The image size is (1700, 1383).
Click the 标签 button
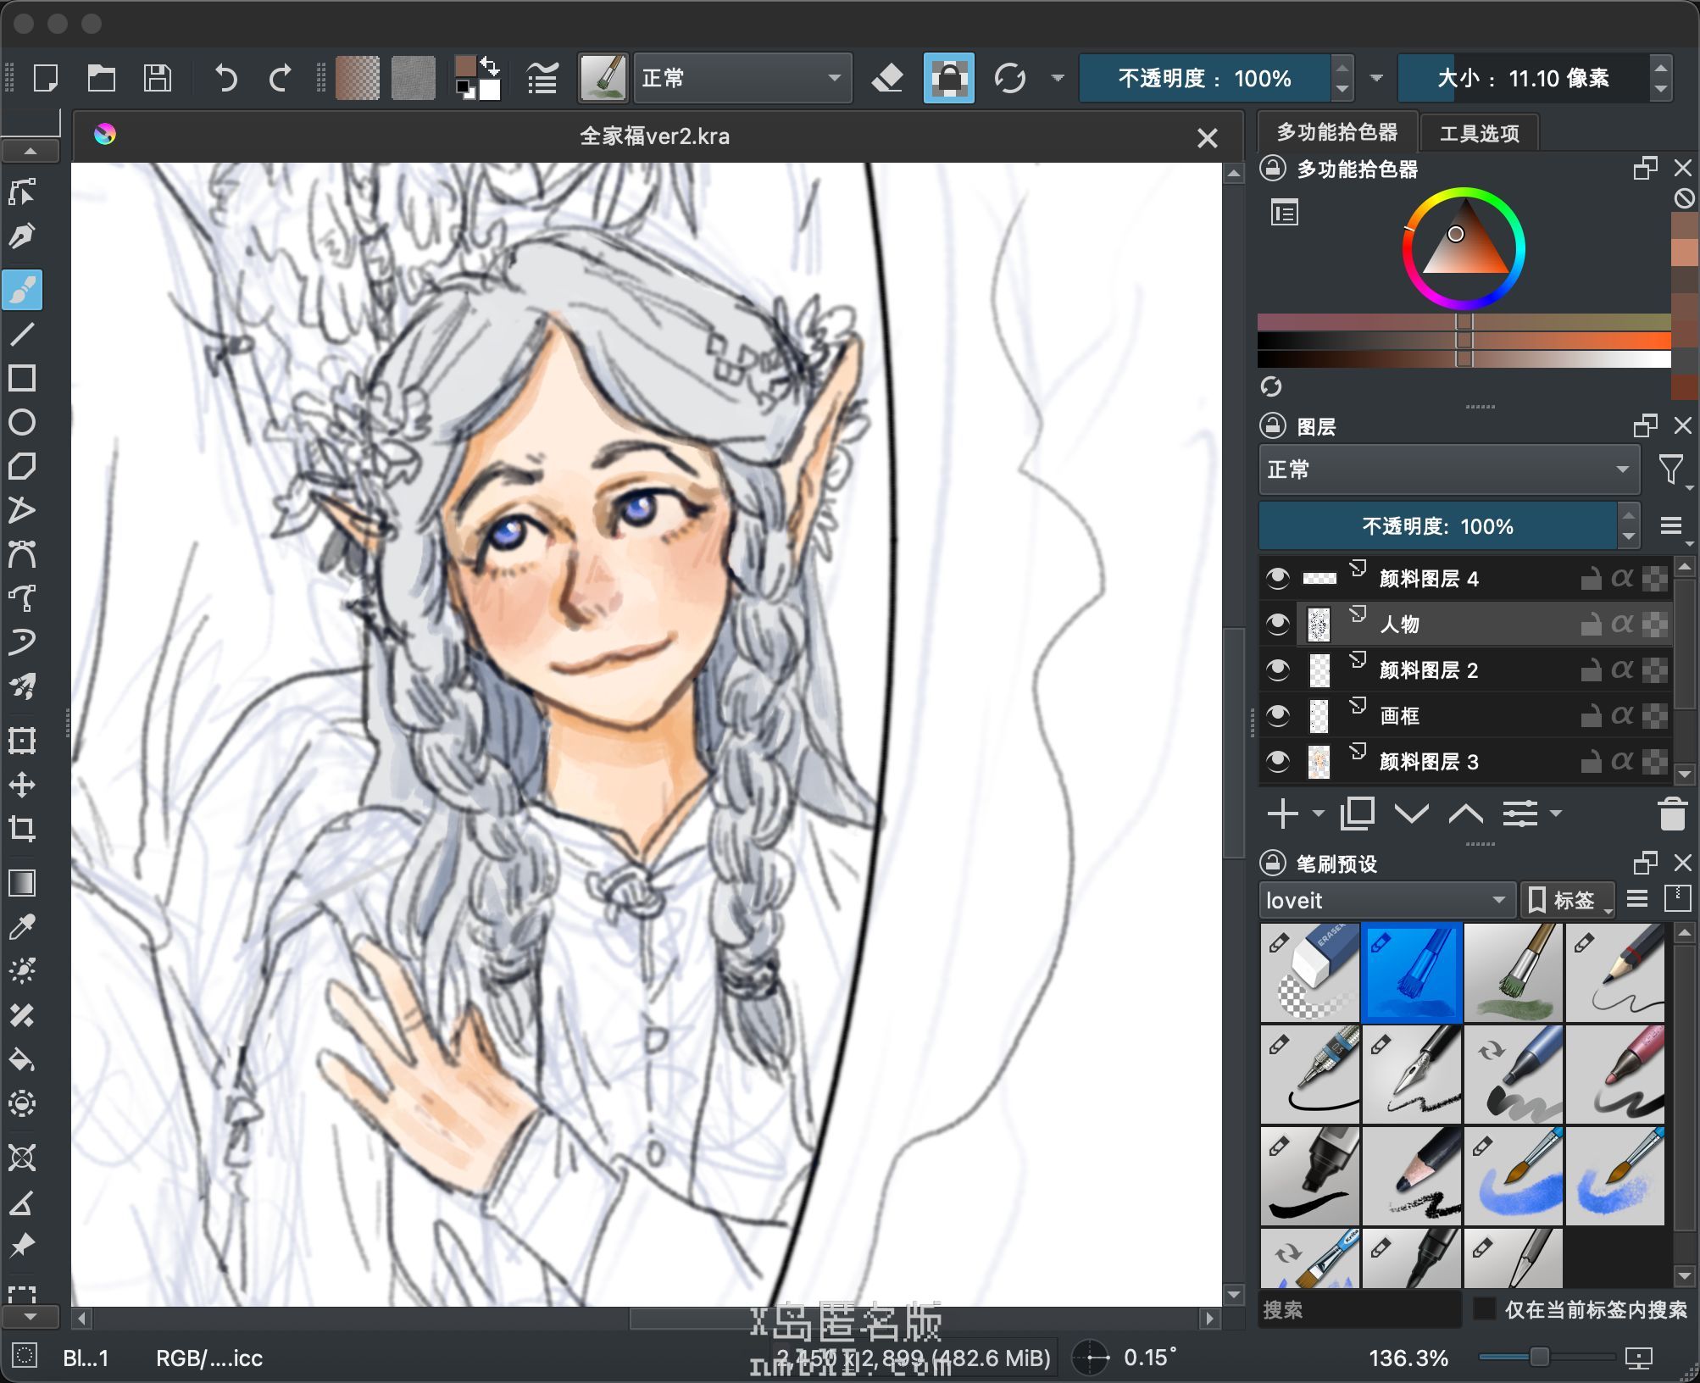pos(1568,900)
